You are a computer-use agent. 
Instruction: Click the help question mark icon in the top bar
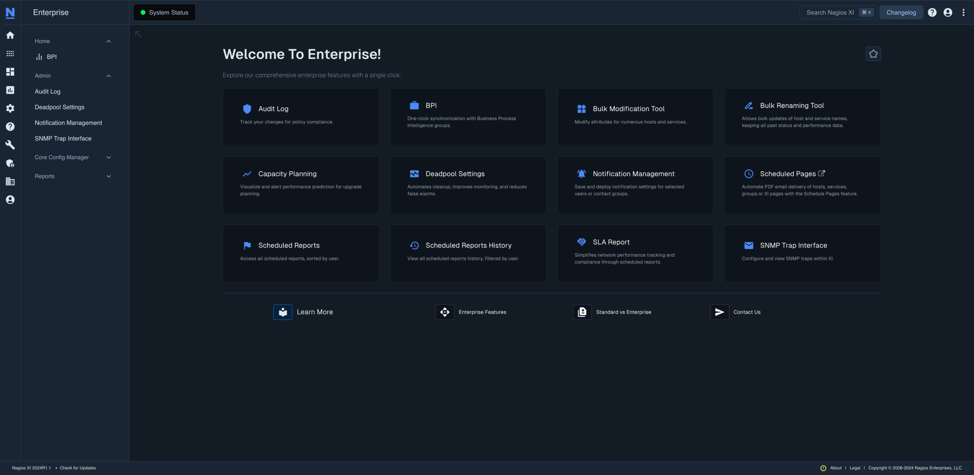pos(932,12)
